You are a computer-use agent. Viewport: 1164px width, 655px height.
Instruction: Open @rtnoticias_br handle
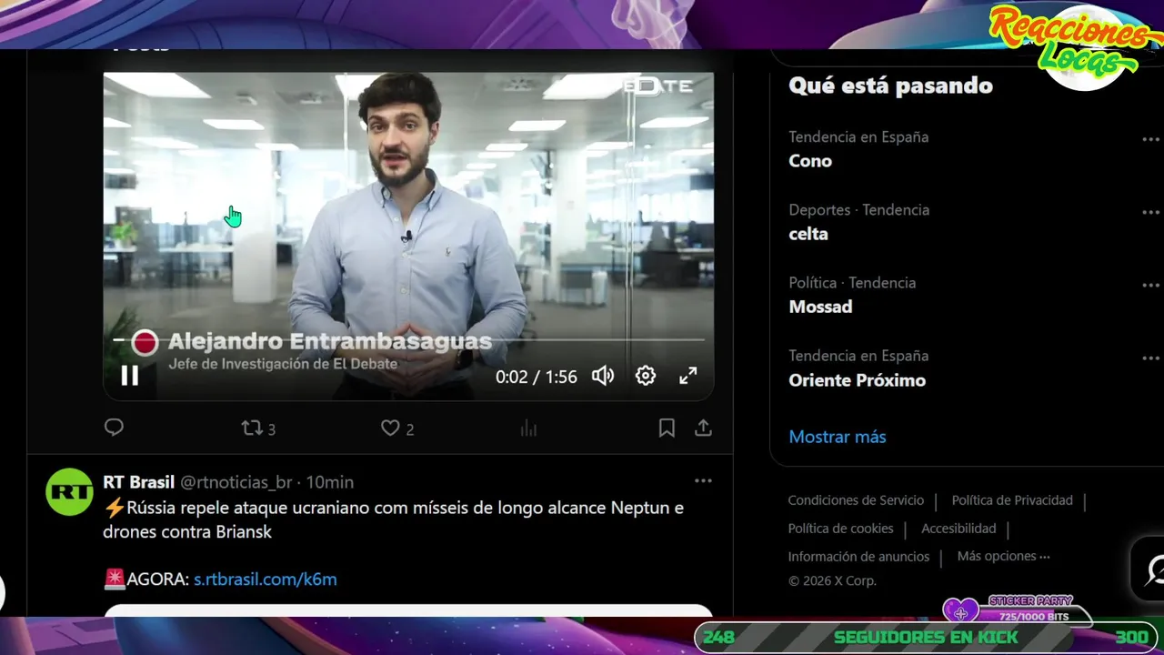pyautogui.click(x=236, y=481)
